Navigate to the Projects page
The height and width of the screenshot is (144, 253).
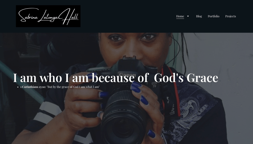click(x=231, y=16)
